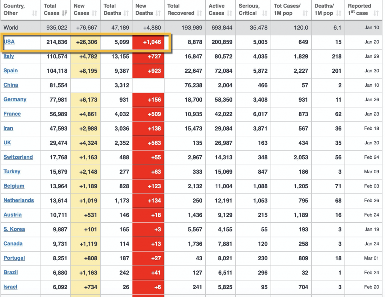Click the World row label
Viewport: 385px width, 297px height.
point(11,28)
